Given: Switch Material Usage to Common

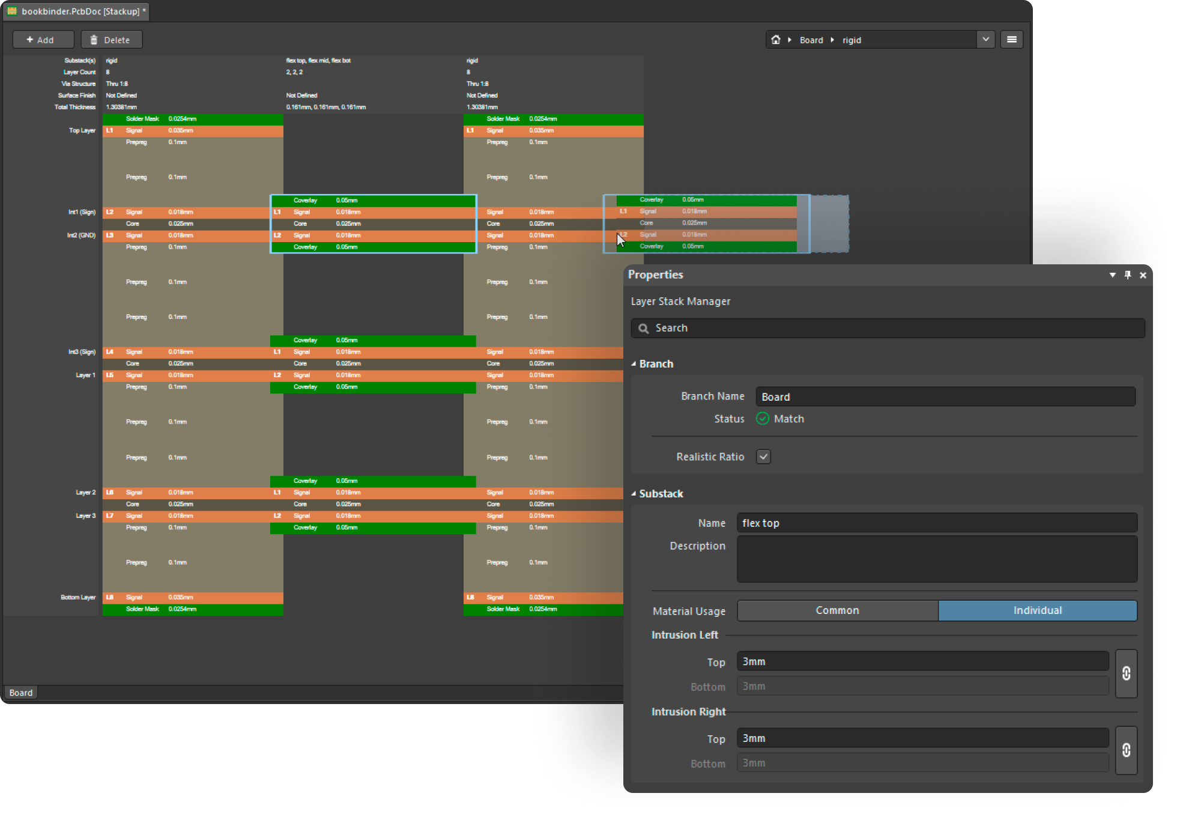Looking at the screenshot, I should pyautogui.click(x=837, y=610).
